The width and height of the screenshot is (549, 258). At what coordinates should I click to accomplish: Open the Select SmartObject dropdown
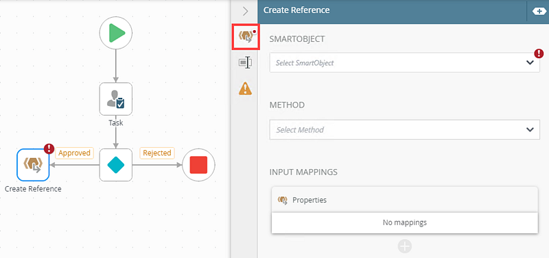coord(404,62)
